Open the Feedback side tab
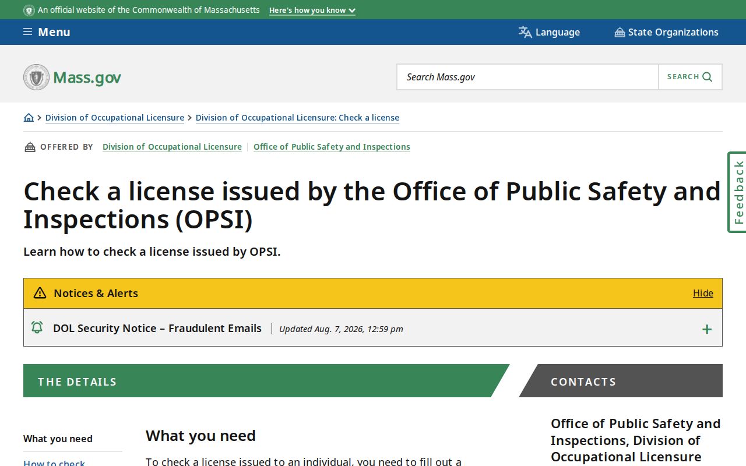The height and width of the screenshot is (466, 746). (737, 192)
